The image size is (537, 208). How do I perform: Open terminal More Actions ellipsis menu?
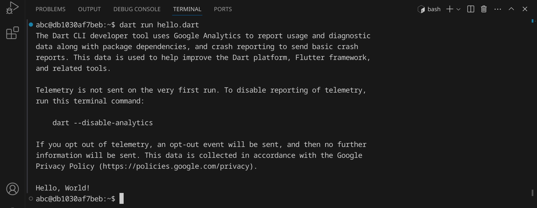[497, 9]
